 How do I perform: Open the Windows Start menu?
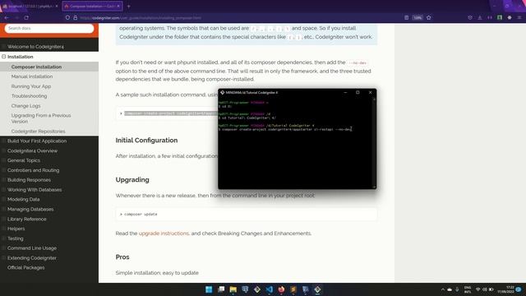[x=209, y=289]
